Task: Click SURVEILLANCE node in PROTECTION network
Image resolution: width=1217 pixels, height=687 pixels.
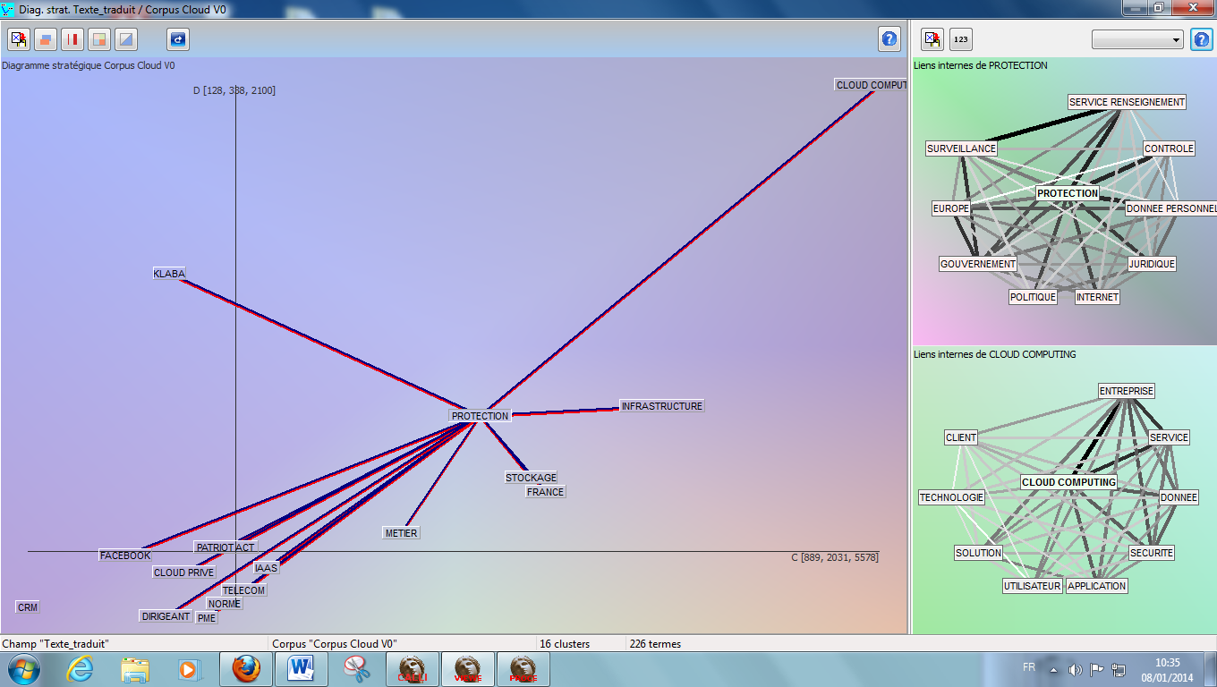Action: tap(961, 148)
